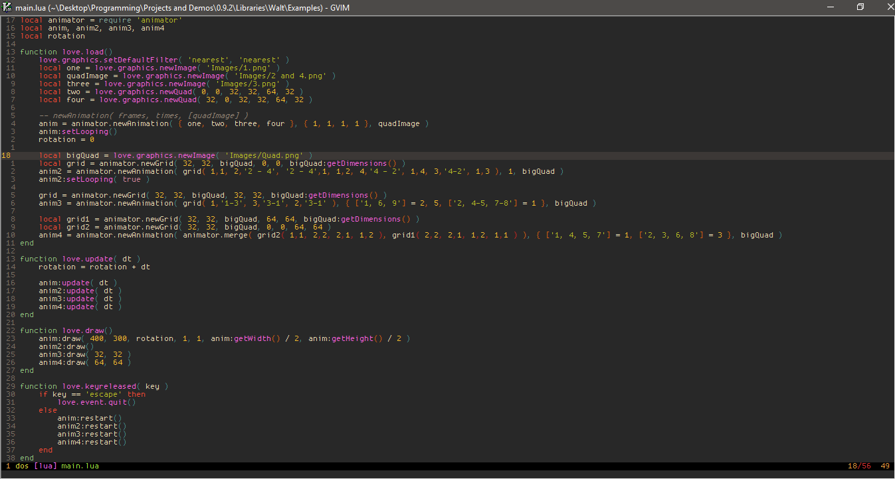Click the 'rotation = 0' assignment
Screen dimensions: 895x479
point(66,139)
